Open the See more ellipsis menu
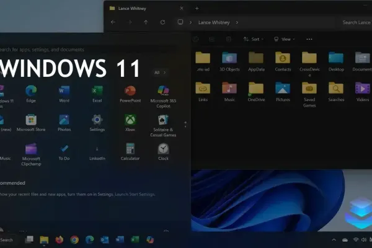The height and width of the screenshot is (248, 372). point(309,39)
